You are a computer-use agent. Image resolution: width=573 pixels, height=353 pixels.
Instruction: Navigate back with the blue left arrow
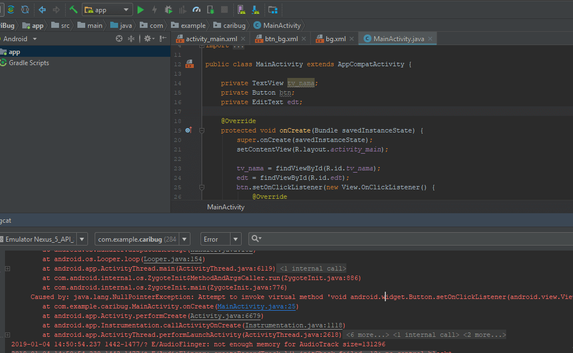(x=42, y=10)
